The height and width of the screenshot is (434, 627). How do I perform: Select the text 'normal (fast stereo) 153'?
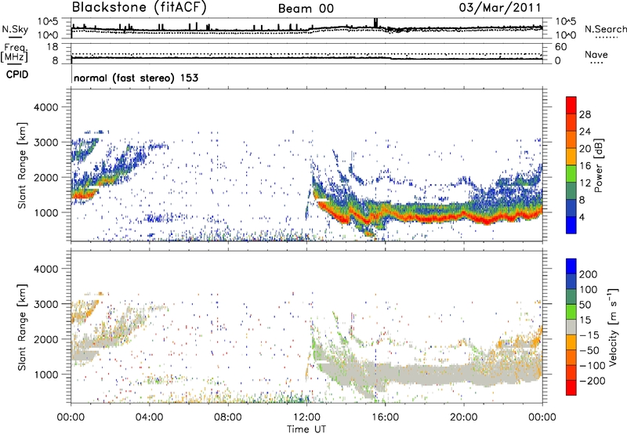click(x=136, y=78)
